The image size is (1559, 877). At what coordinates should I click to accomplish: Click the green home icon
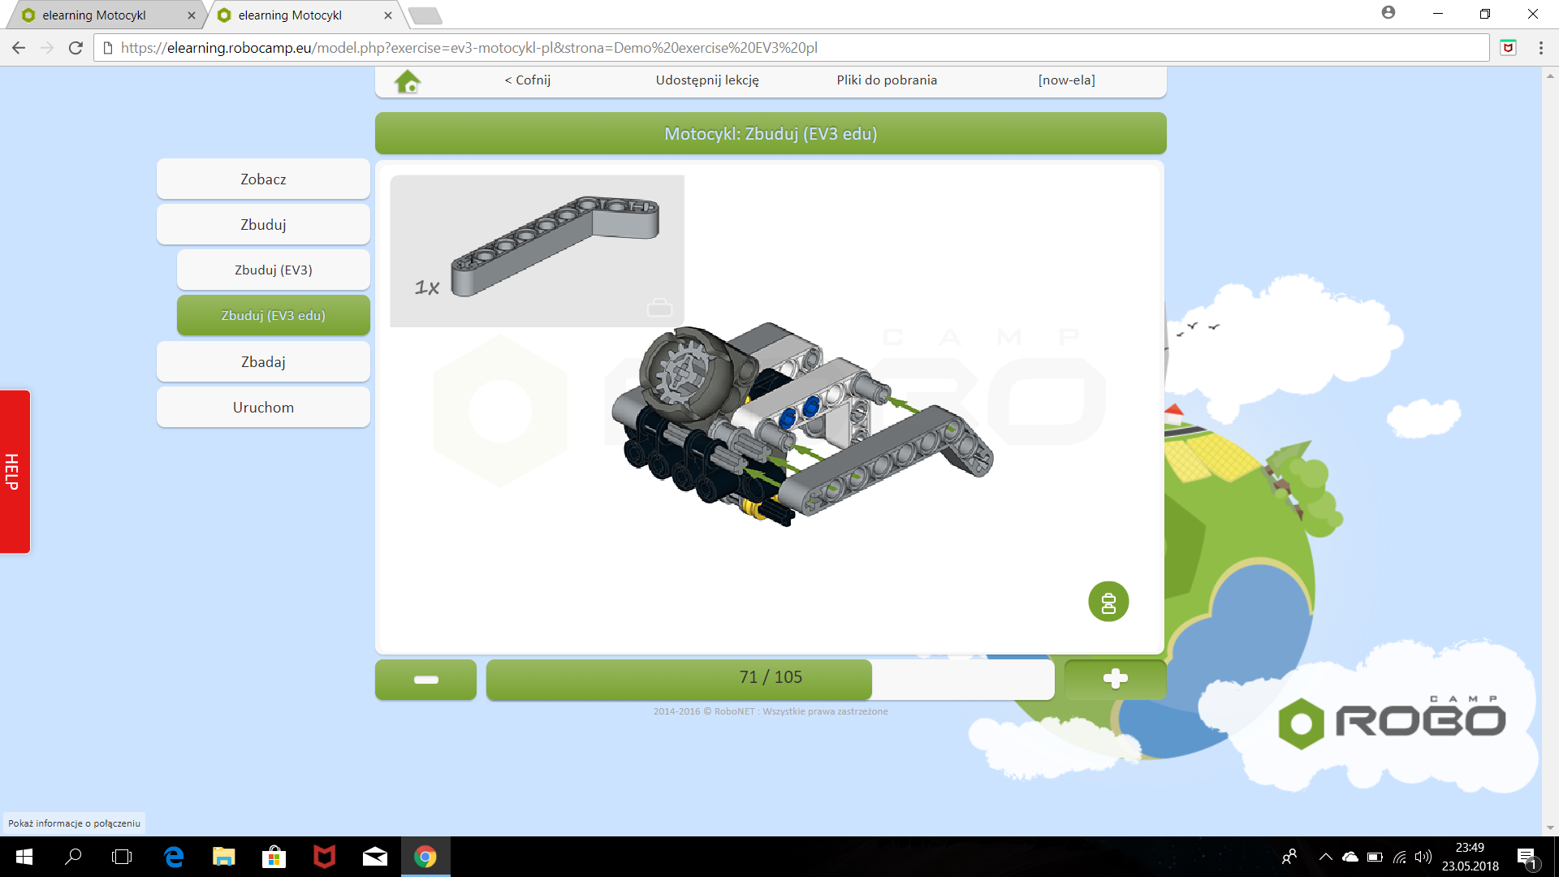pos(408,81)
